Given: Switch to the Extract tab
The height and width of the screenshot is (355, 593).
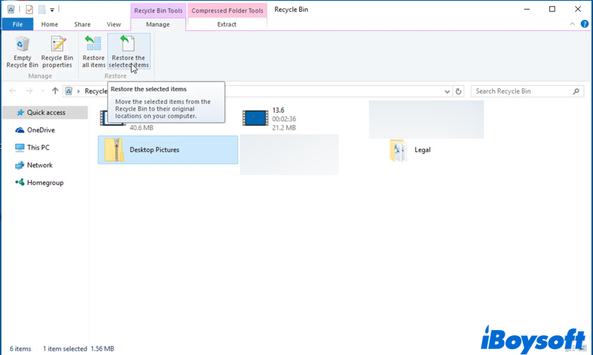Looking at the screenshot, I should pos(227,24).
